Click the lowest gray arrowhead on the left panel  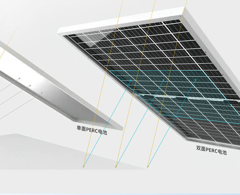pyautogui.click(x=42, y=93)
